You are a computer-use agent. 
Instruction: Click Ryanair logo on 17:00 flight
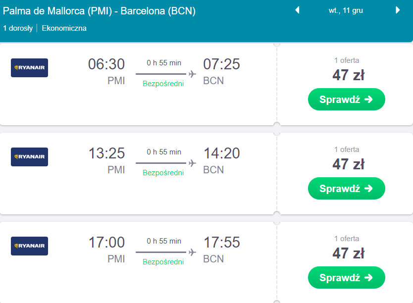[x=29, y=246]
